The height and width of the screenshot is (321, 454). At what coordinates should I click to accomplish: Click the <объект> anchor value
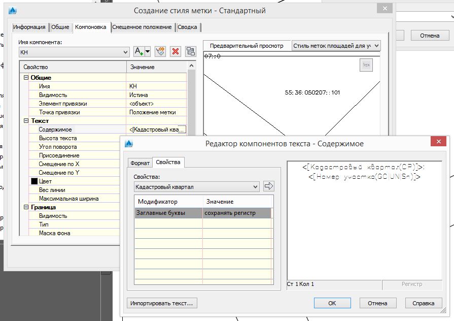[156, 104]
